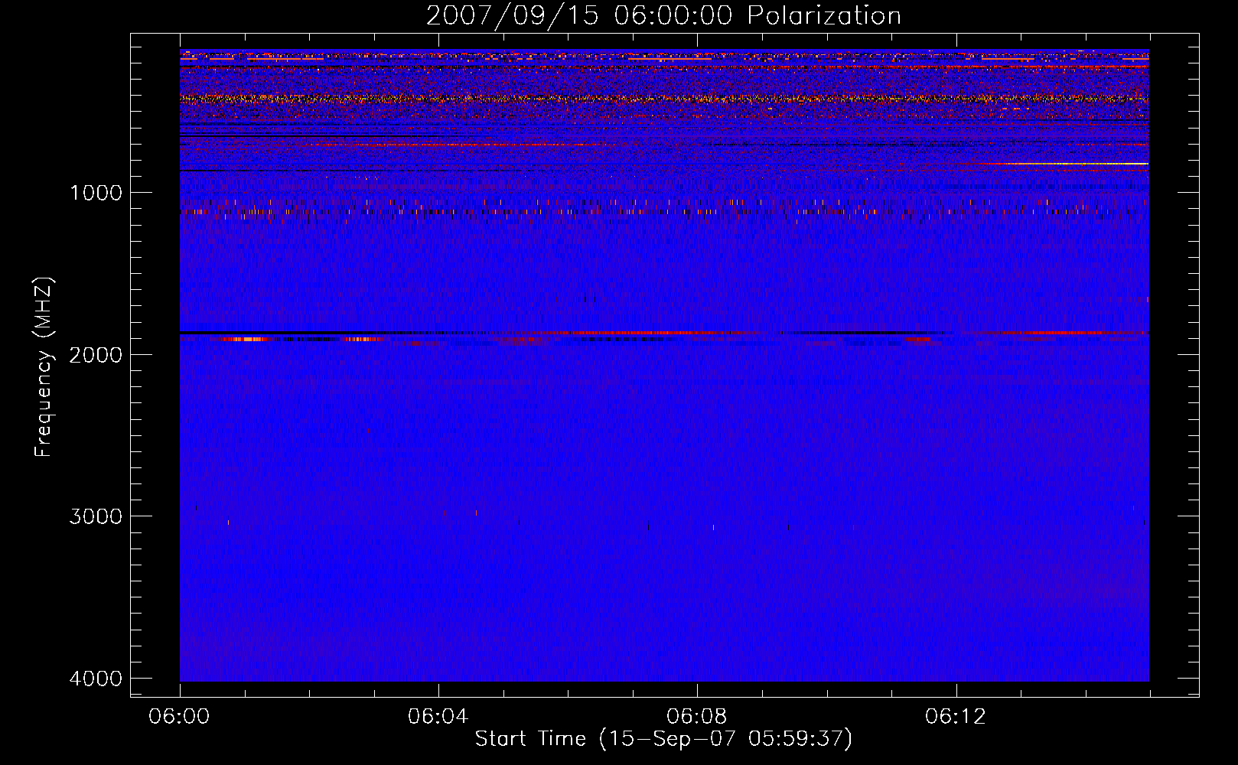Image resolution: width=1238 pixels, height=765 pixels.
Task: Click the 1000 frequency tick label
Action: pos(96,193)
